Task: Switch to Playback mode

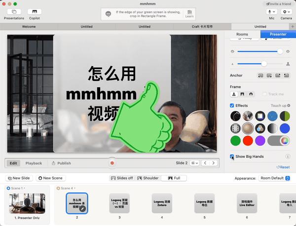Action: click(34, 163)
